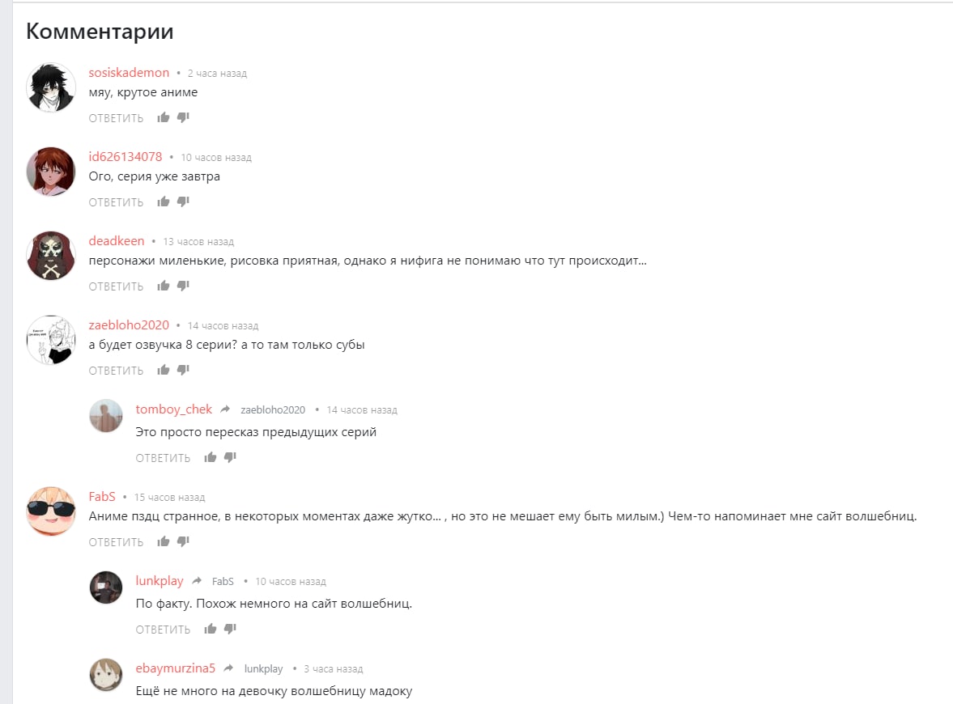Screen dimensions: 953x704
Task: Jump to the referenced lunkplay mention in ebaymurzina5's reply
Action: (264, 668)
